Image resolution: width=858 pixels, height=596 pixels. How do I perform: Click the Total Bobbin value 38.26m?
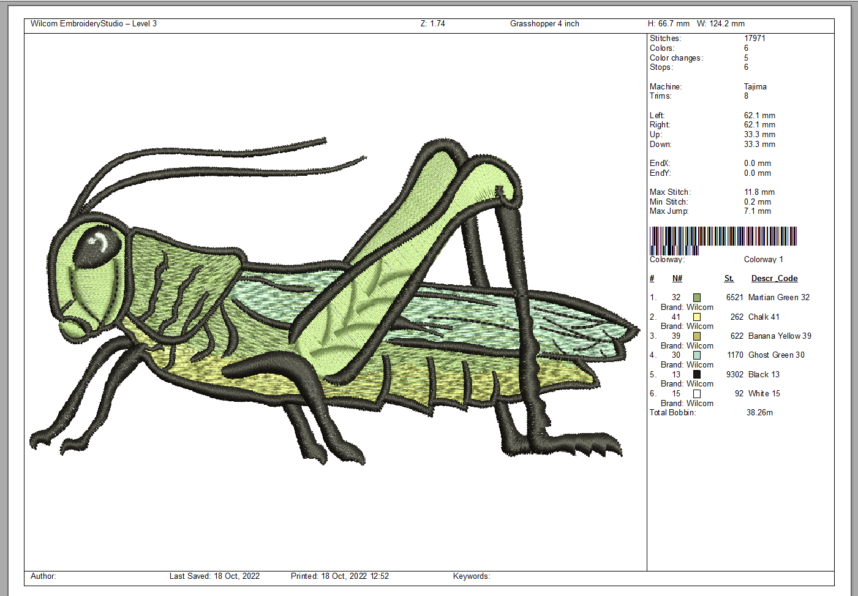pos(759,413)
